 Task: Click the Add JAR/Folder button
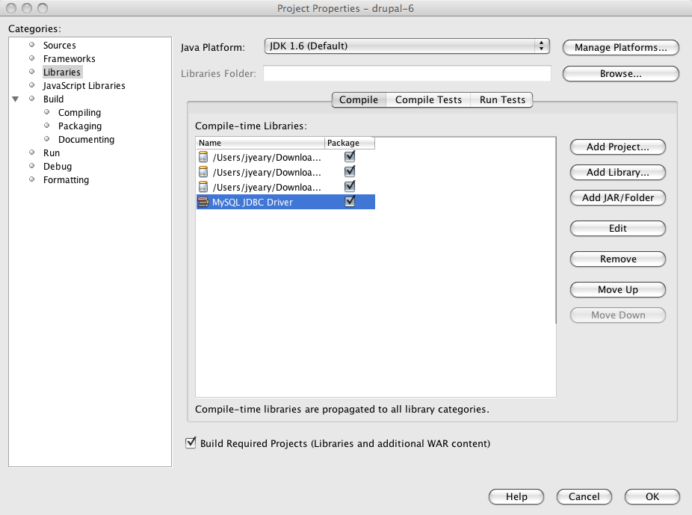[617, 198]
